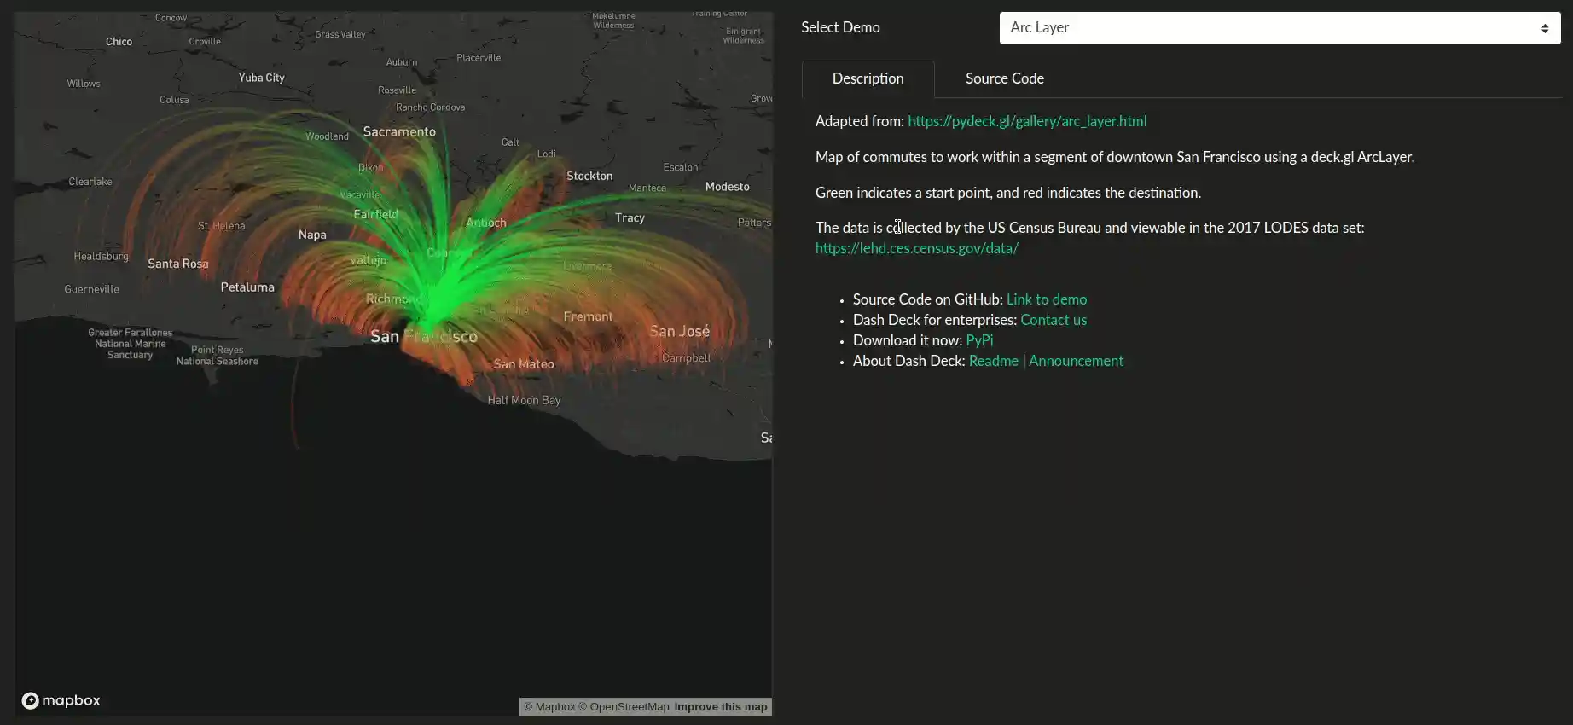Select the Description tab
Screen dimensions: 1573x725
pos(868,78)
